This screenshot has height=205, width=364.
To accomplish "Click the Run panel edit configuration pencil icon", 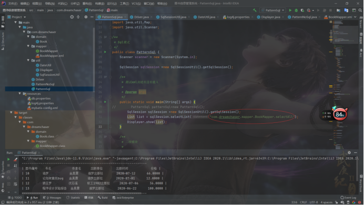I will coord(15,159).
